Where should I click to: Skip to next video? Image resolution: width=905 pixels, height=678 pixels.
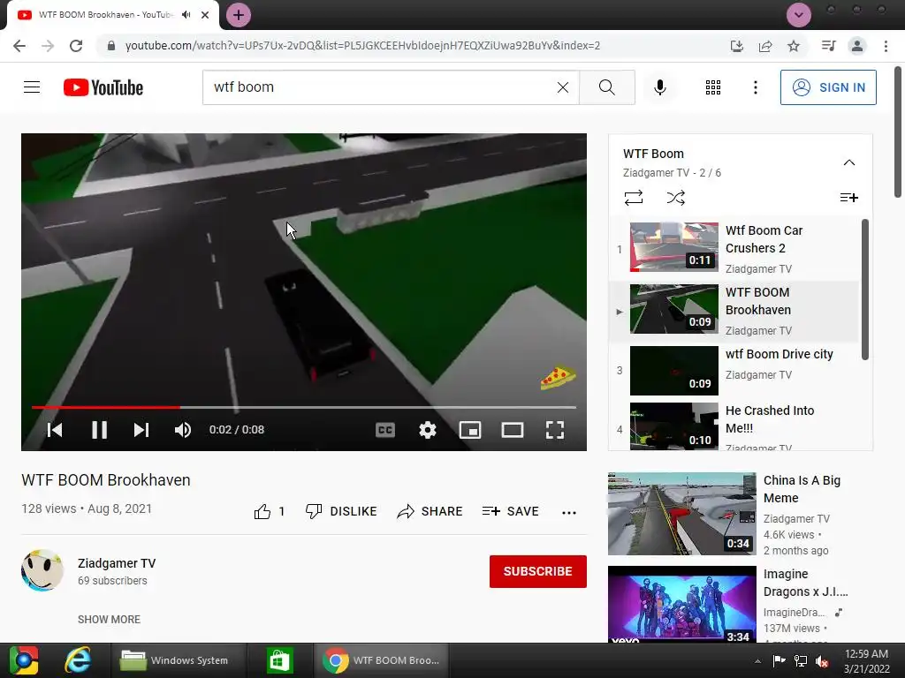141,430
